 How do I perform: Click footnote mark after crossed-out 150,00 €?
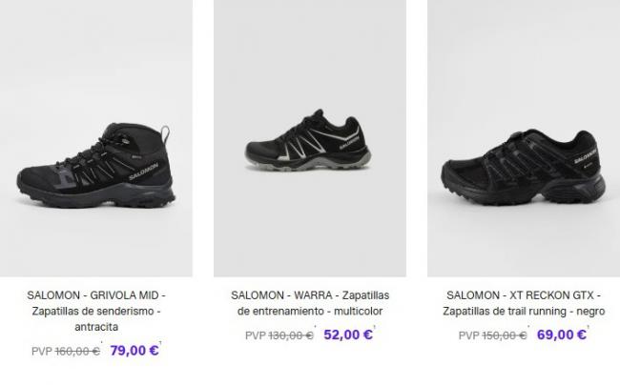point(528,327)
